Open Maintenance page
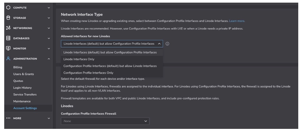The height and width of the screenshot is (132, 303). click(22, 101)
